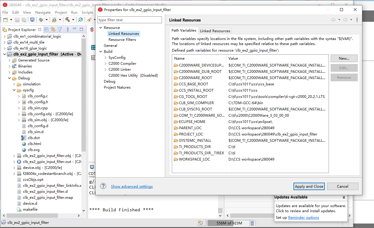The height and width of the screenshot is (228, 374).
Task: Expand the C2000 Linker node
Action: tap(106, 70)
